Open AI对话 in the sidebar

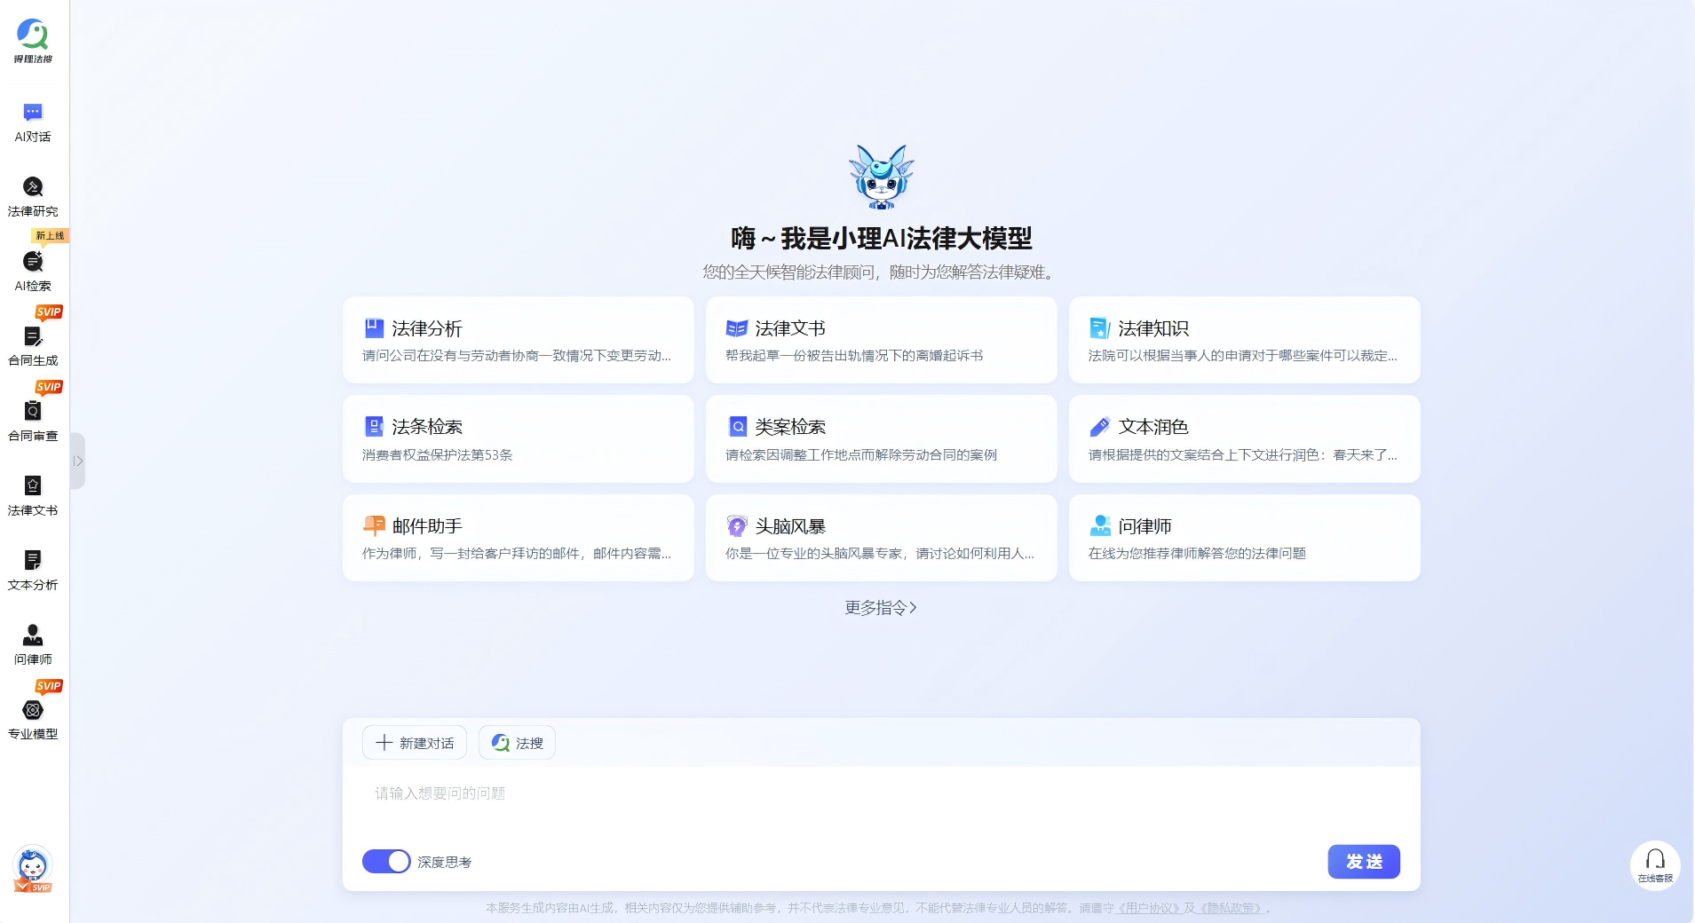pyautogui.click(x=33, y=122)
